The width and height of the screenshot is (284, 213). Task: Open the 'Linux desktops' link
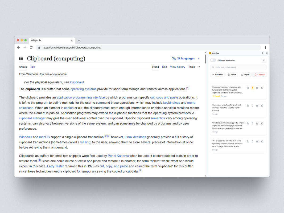[135, 137]
